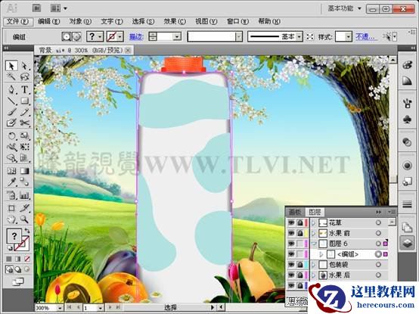
Task: Pick the Column Graph tool
Action: pyautogui.click(x=24, y=195)
